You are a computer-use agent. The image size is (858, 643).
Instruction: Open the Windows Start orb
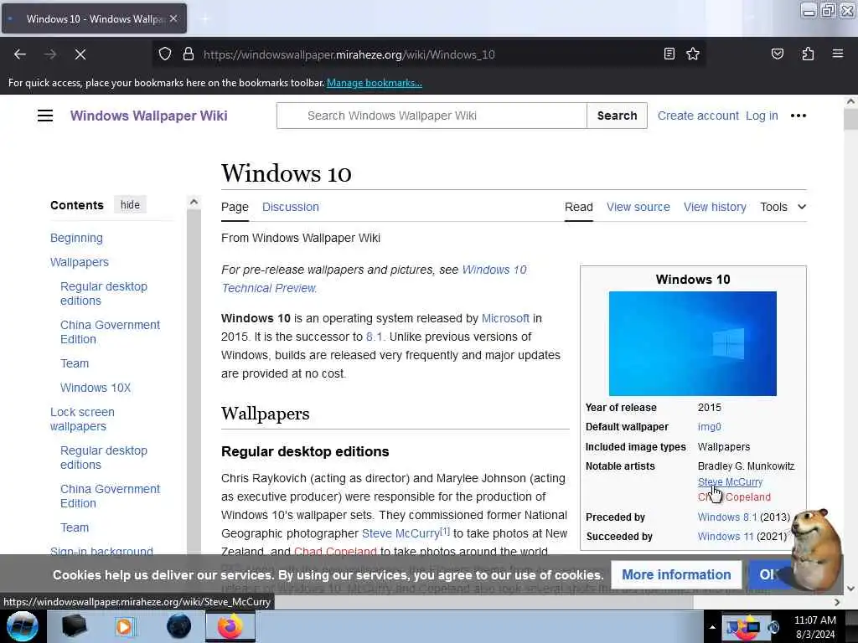[x=23, y=626]
